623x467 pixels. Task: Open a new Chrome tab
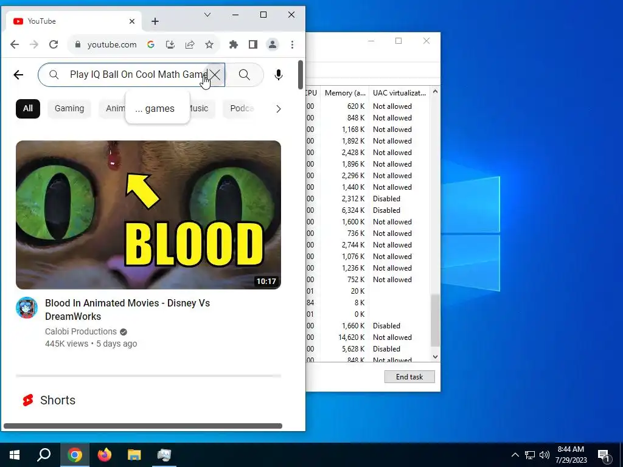[x=155, y=21]
